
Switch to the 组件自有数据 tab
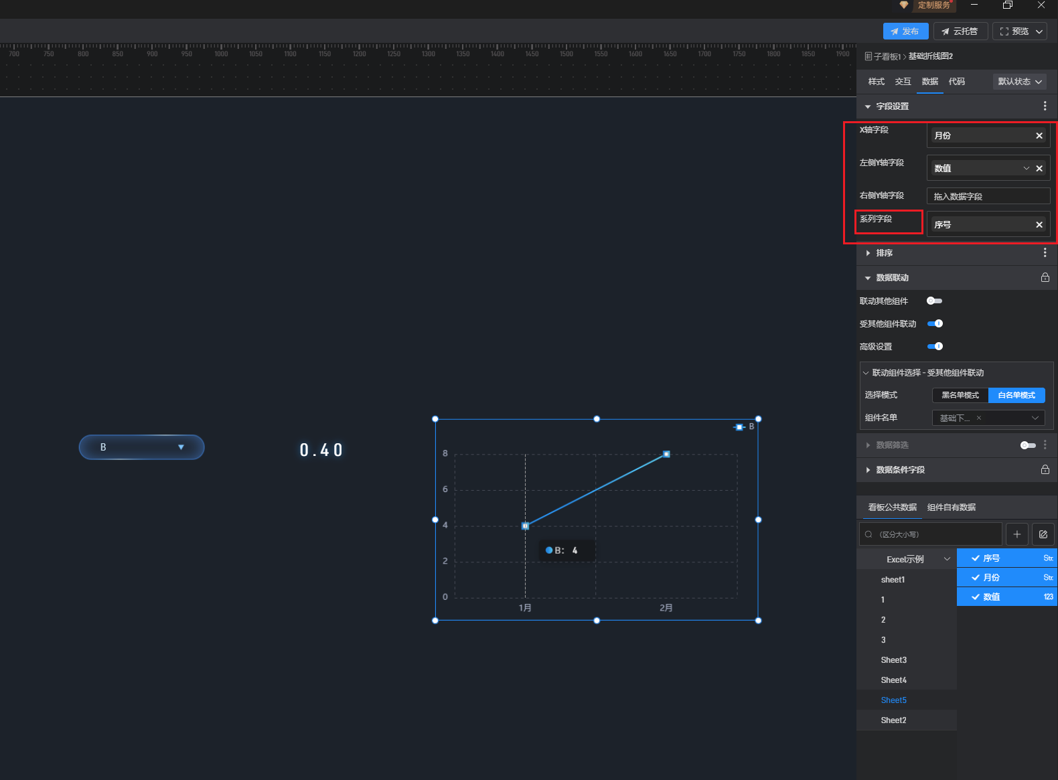pyautogui.click(x=951, y=508)
